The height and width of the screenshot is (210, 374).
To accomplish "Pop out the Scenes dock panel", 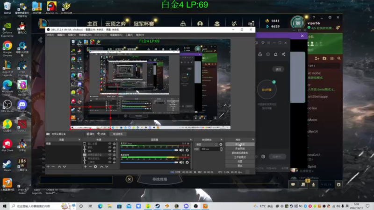I will [x=79, y=140].
